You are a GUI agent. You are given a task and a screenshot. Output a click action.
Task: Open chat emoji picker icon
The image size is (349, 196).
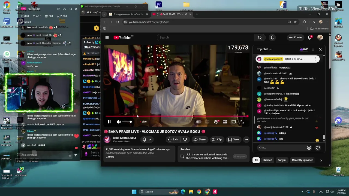pos(309,148)
